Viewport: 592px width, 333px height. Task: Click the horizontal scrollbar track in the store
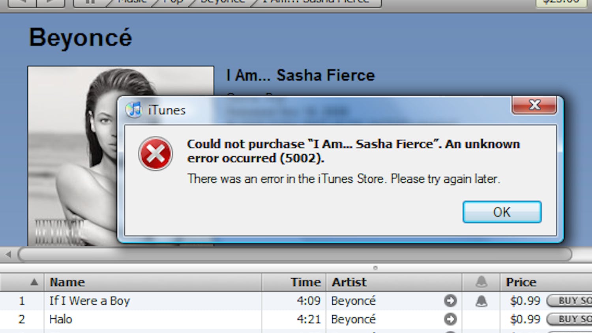(x=294, y=254)
